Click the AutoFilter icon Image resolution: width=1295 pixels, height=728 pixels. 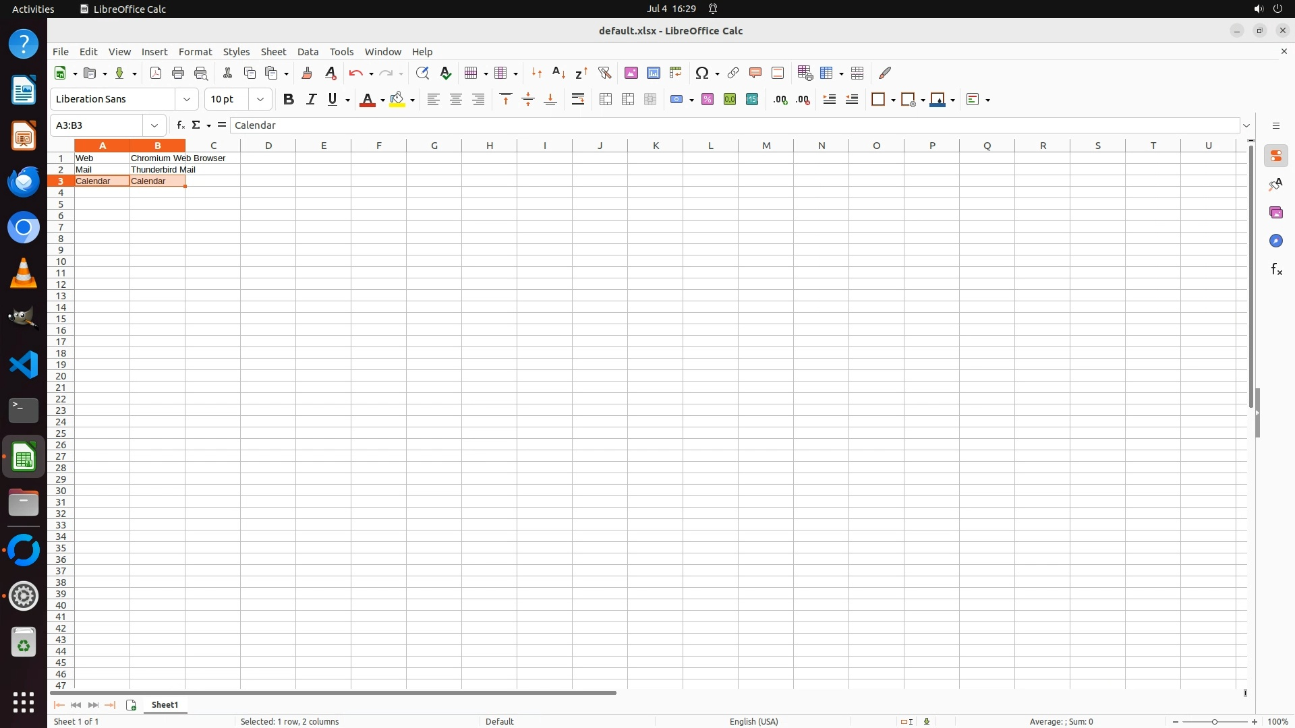coord(604,73)
